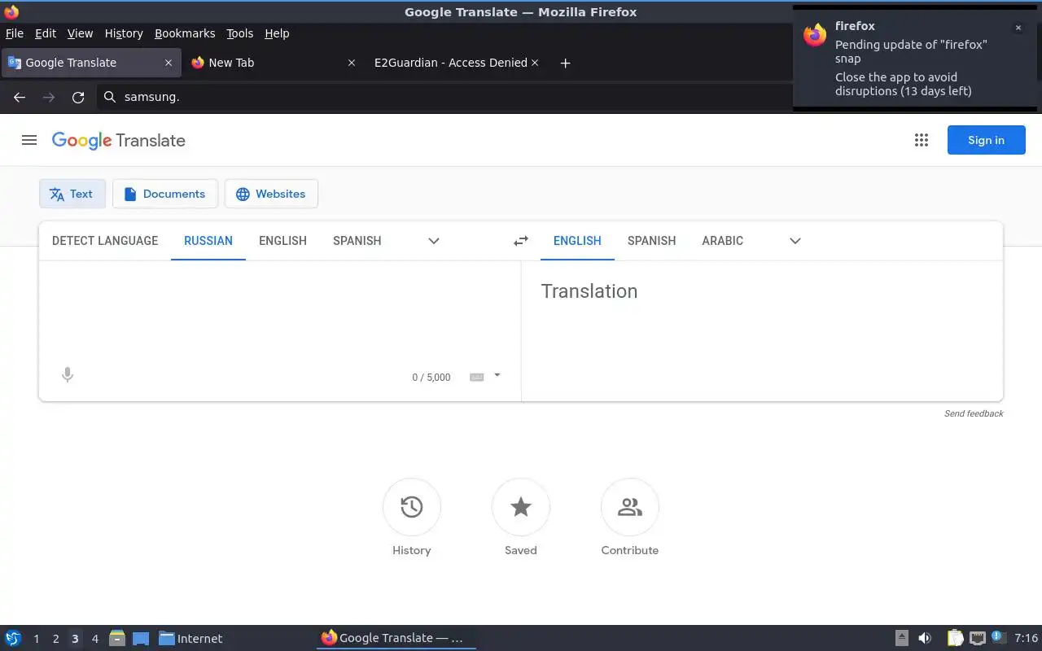Open the Internet folder launcher
1042x651 pixels.
click(190, 639)
